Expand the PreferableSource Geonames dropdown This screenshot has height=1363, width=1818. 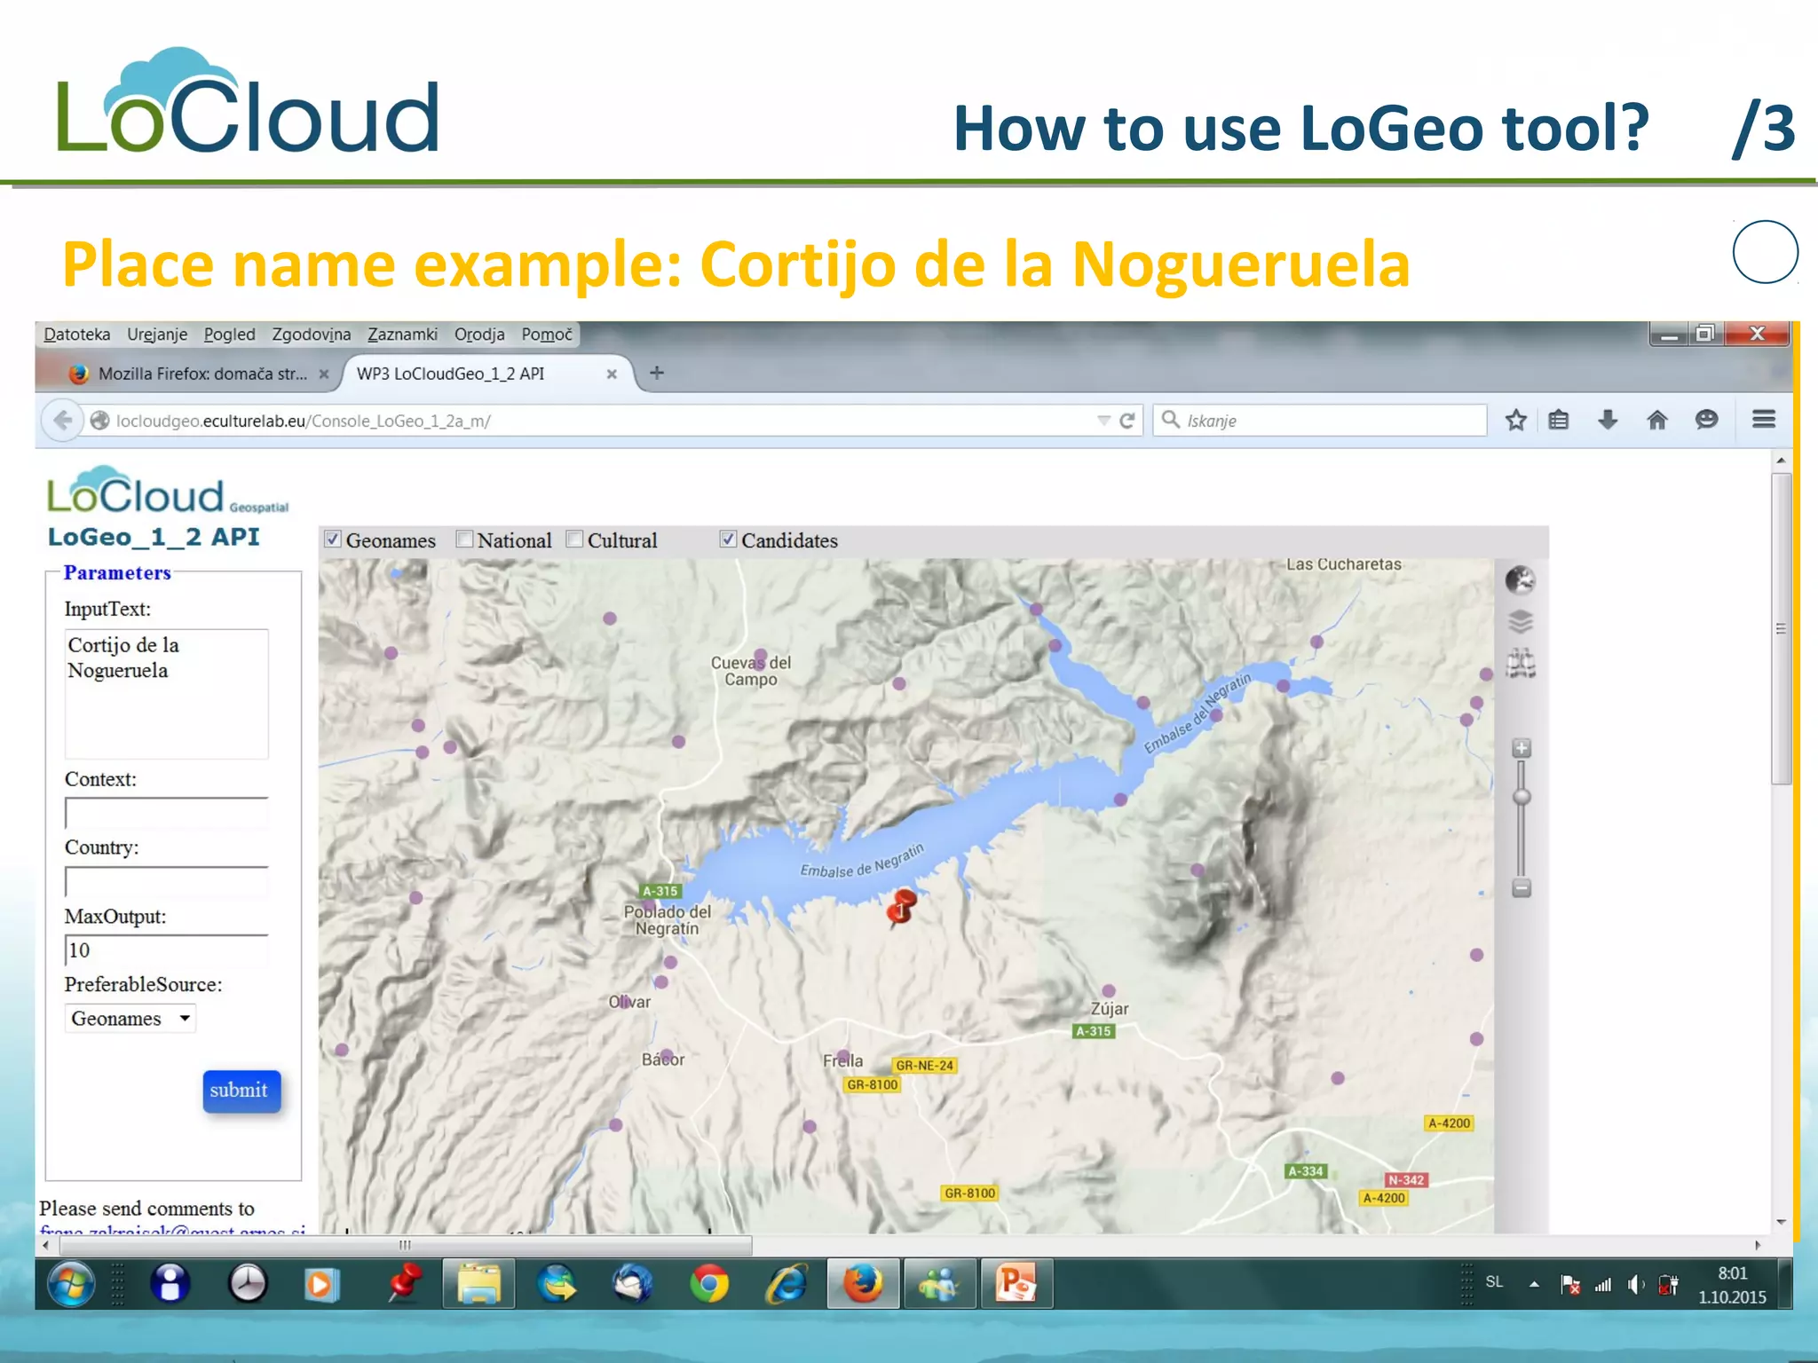(130, 1018)
